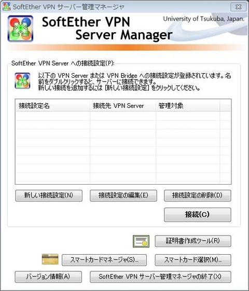
Task: Click the small VPN icon beside the description text
Action: 22,81
